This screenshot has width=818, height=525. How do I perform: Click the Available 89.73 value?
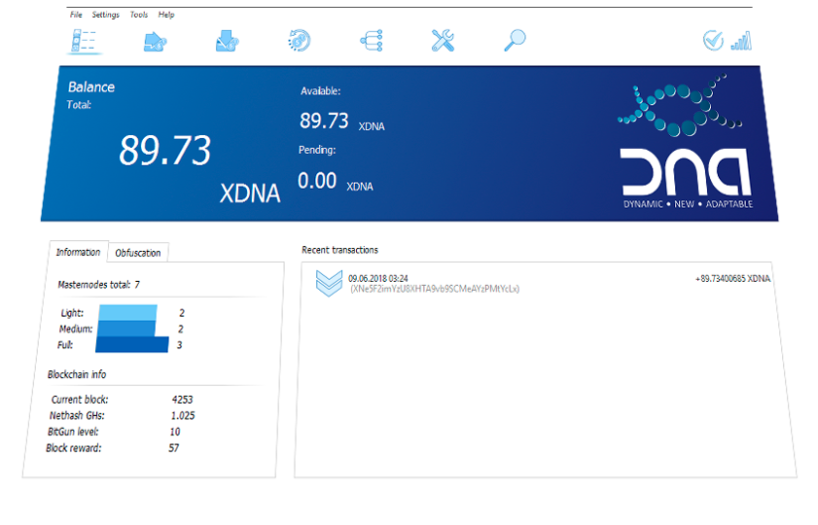point(324,121)
